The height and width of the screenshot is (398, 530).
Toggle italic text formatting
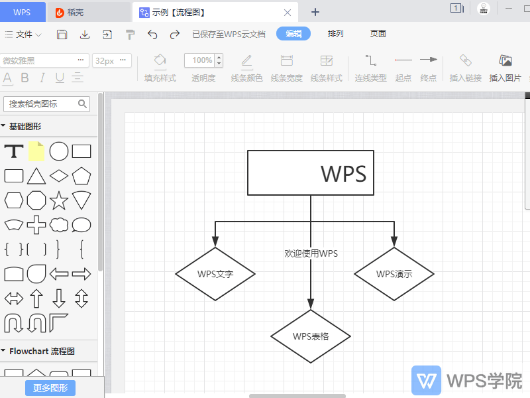42,78
